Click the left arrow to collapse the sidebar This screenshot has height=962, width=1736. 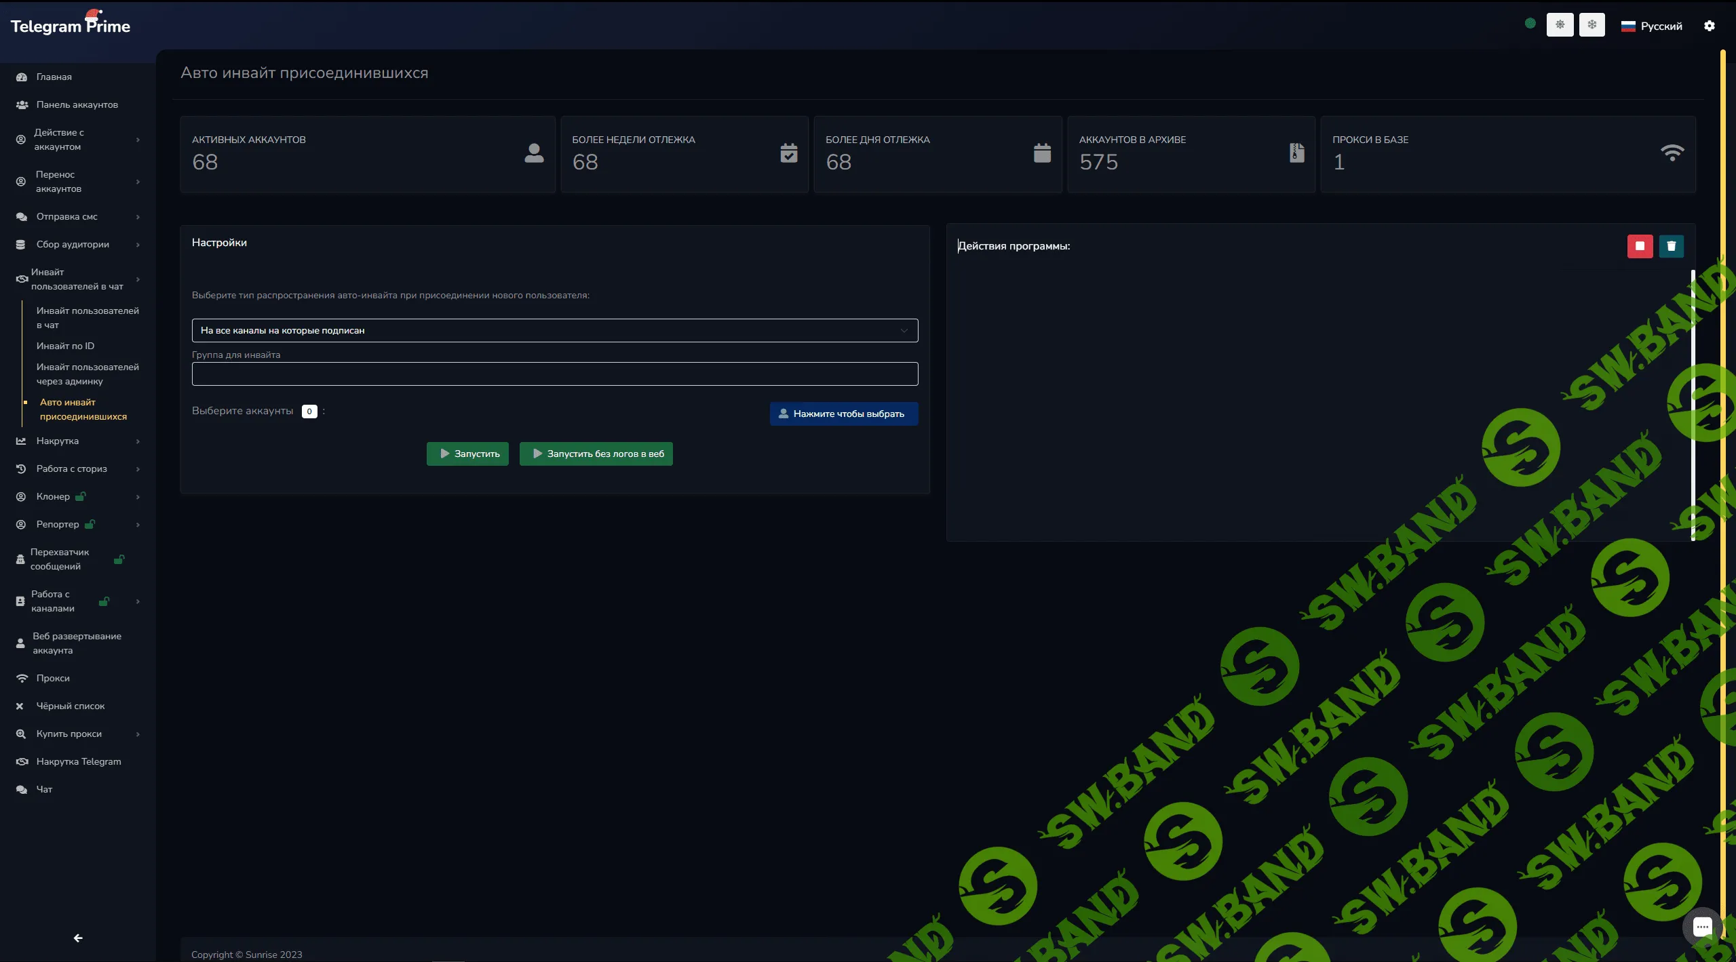pyautogui.click(x=78, y=938)
